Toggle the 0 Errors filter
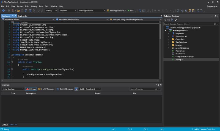 [31, 89]
